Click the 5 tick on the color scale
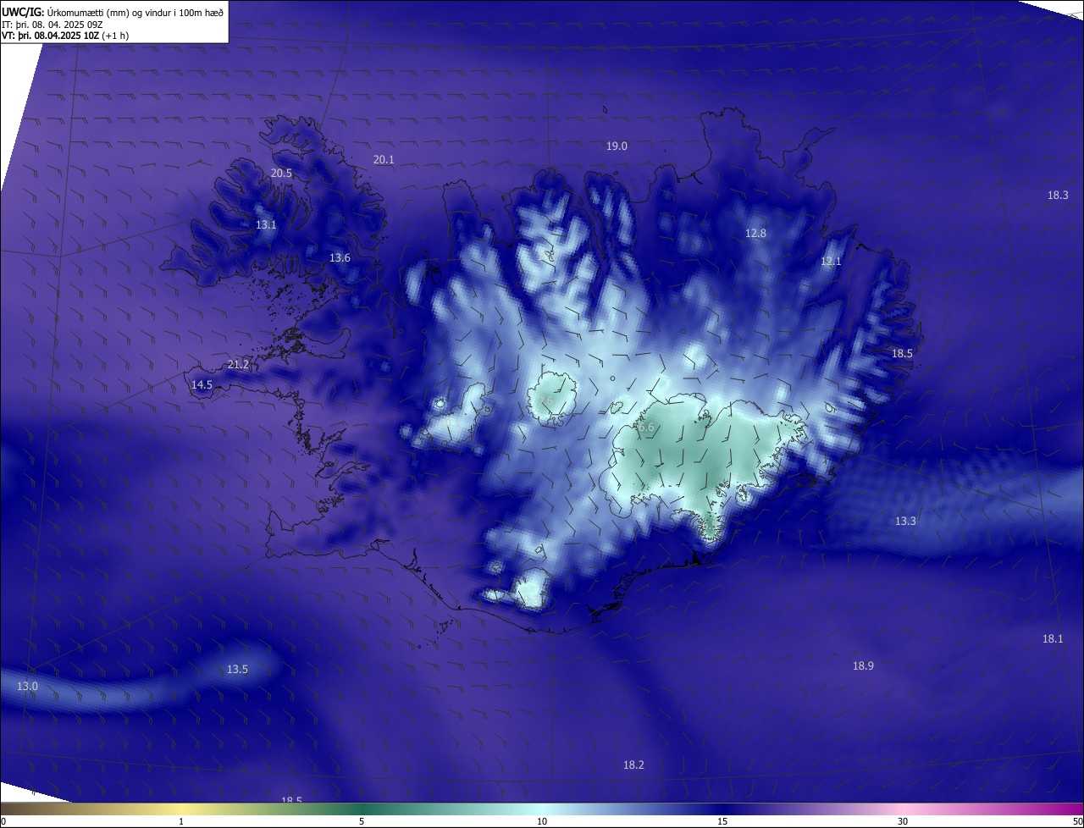 click(362, 821)
